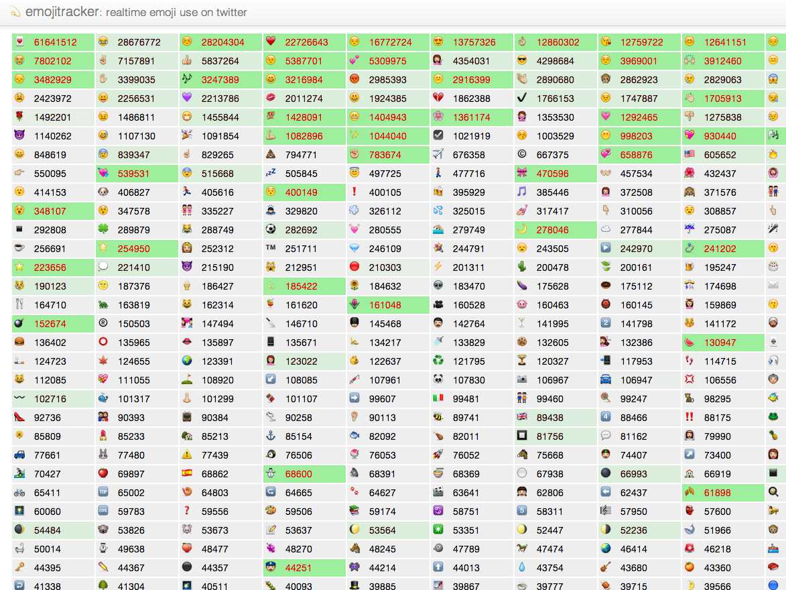Click the cactus emoji icon
The width and height of the screenshot is (786, 590).
522,267
